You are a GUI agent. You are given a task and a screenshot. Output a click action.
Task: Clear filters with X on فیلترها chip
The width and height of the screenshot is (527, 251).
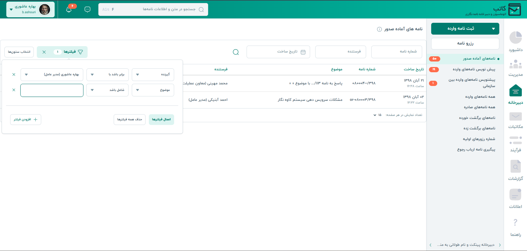44,52
